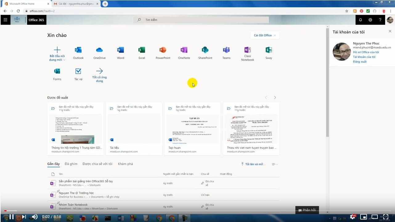The height and width of the screenshot is (222, 395).
Task: Open a new Chrome tab with plus button
Action: [105, 4]
